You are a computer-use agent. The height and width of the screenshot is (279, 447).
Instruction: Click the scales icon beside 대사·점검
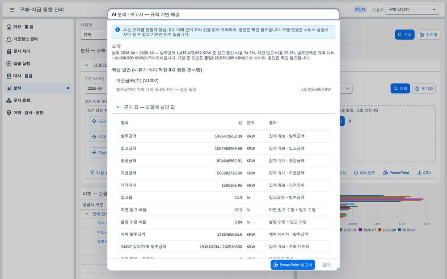[x=9, y=76]
